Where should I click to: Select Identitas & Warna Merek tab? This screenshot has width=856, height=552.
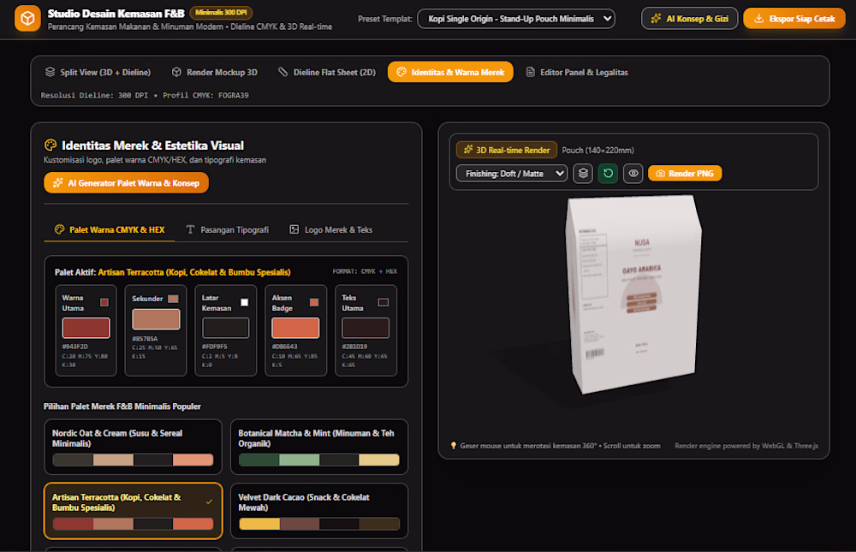coord(450,72)
